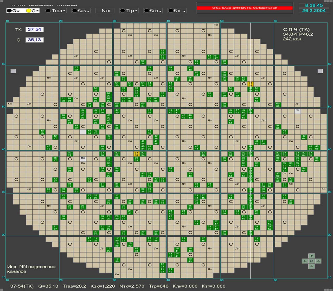Image resolution: width=333 pixels, height=291 pixels.
Task: Toggle the Kлн low deviation signal
Action: point(153,11)
